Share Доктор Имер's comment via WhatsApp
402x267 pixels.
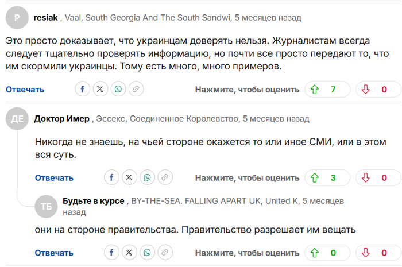[x=147, y=177]
